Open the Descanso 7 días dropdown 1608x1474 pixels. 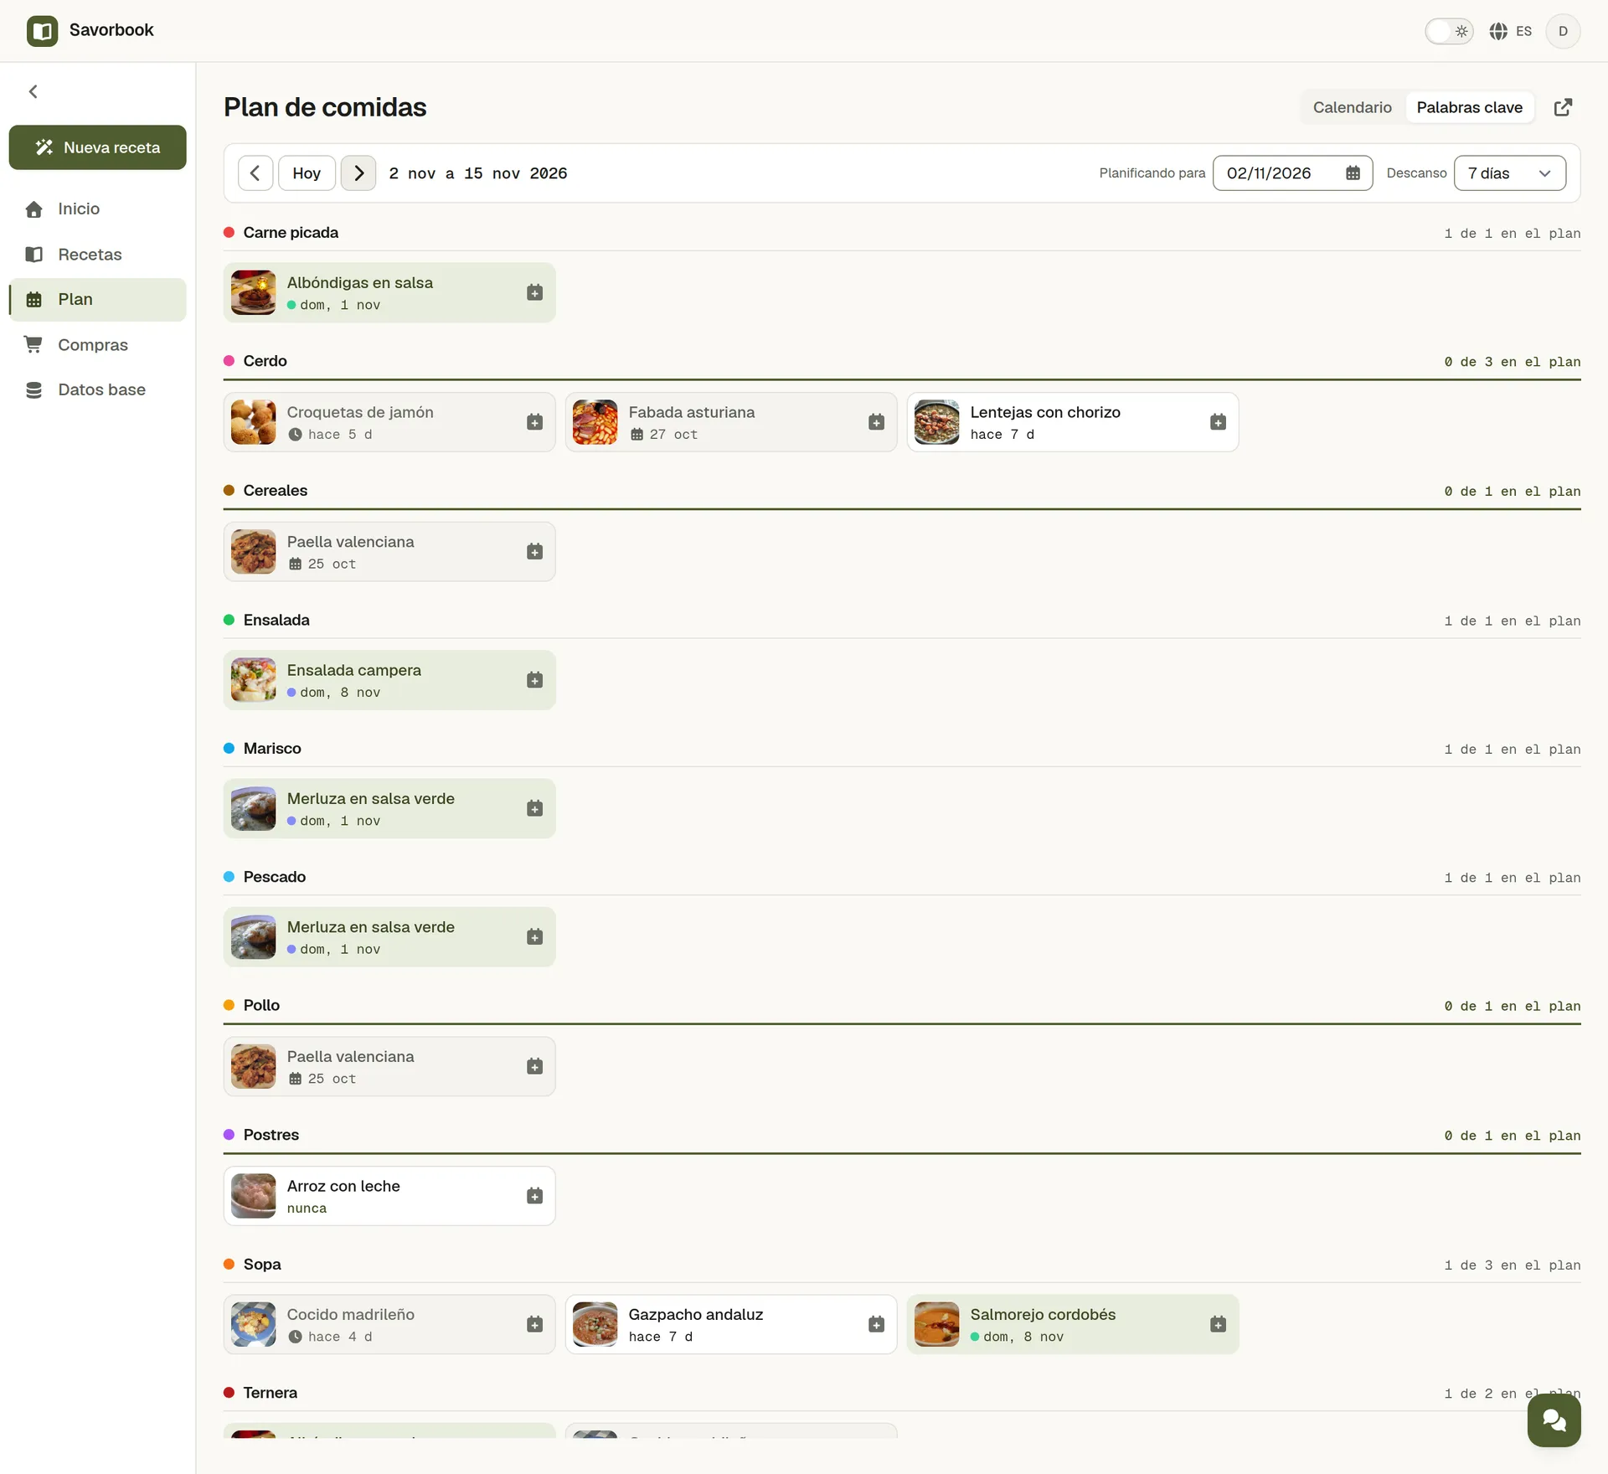pyautogui.click(x=1509, y=173)
